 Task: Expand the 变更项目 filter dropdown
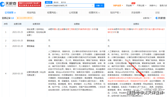pos(147,18)
